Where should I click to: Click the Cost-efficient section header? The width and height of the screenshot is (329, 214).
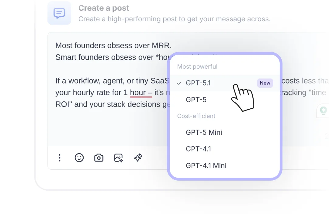(x=196, y=116)
